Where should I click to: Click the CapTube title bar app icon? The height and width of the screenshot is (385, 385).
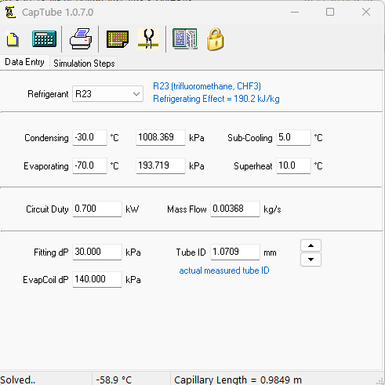[x=10, y=13]
